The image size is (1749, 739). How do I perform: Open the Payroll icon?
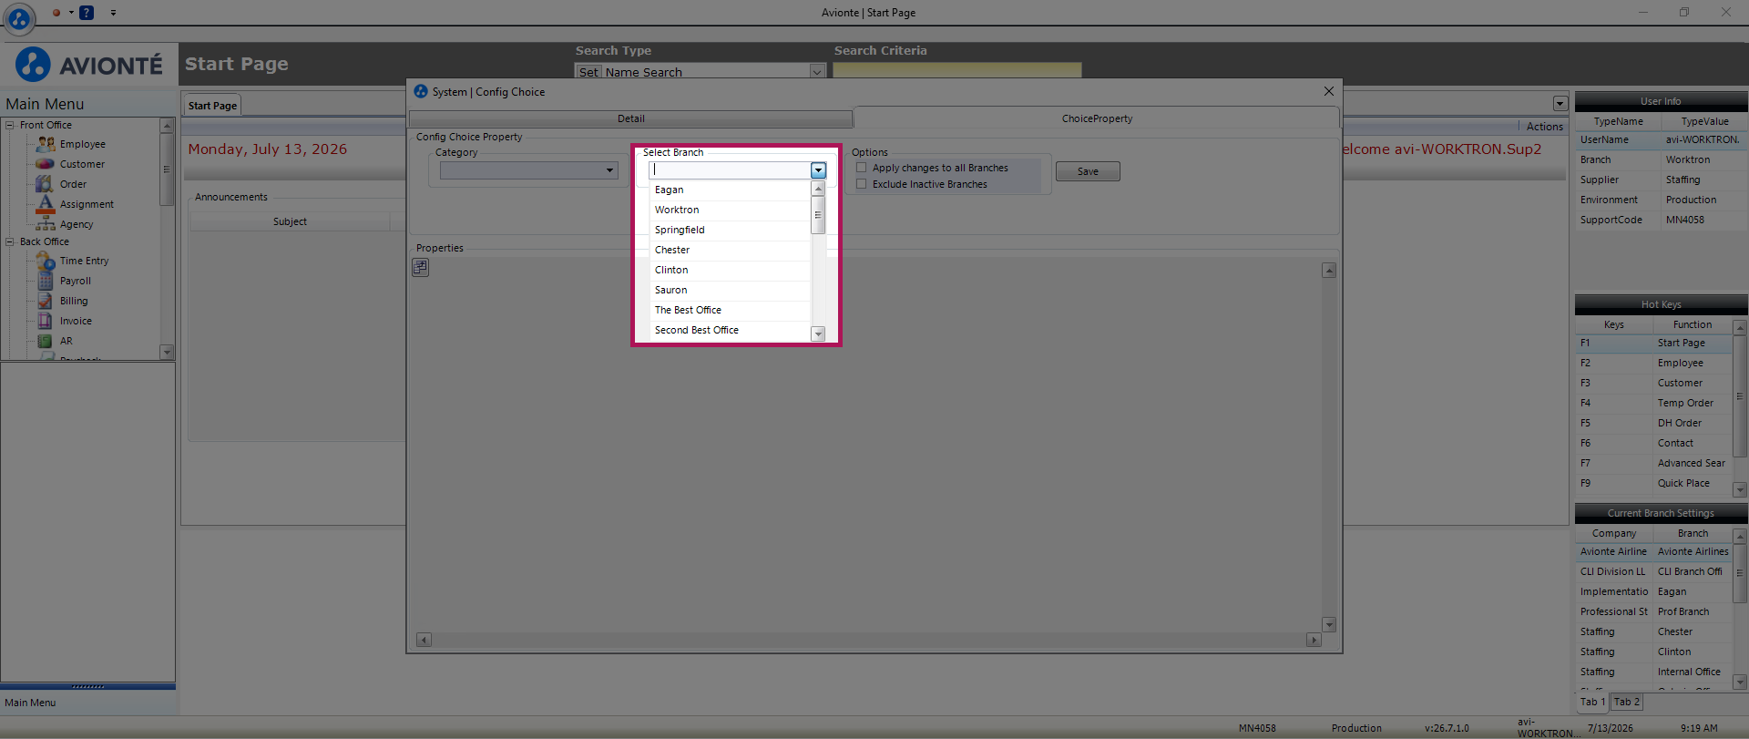[x=46, y=281]
